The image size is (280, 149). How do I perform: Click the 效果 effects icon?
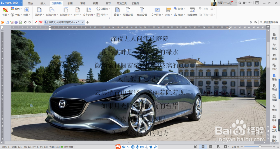pos(27,10)
